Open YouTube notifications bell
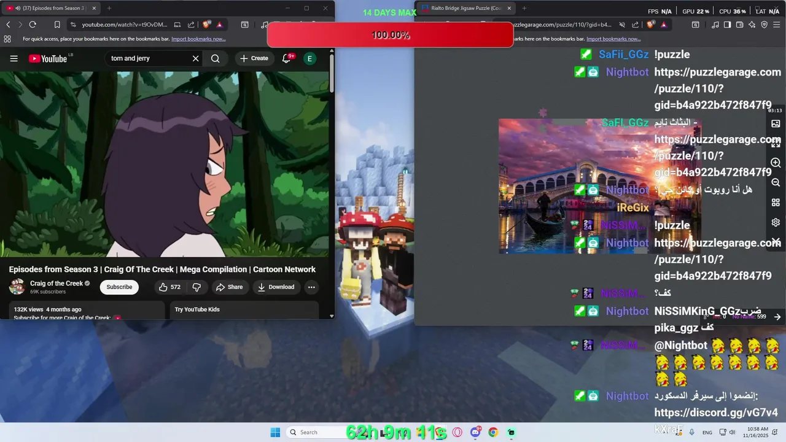Viewport: 786px width, 442px height. [x=286, y=58]
